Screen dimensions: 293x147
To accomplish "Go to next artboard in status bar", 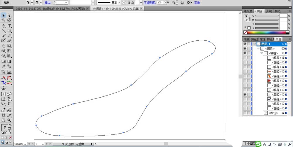I will tap(47, 144).
